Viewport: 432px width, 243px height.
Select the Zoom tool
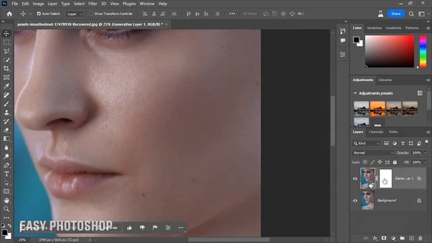(6, 209)
